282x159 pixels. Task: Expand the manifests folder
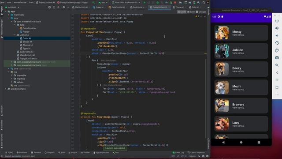8,15
